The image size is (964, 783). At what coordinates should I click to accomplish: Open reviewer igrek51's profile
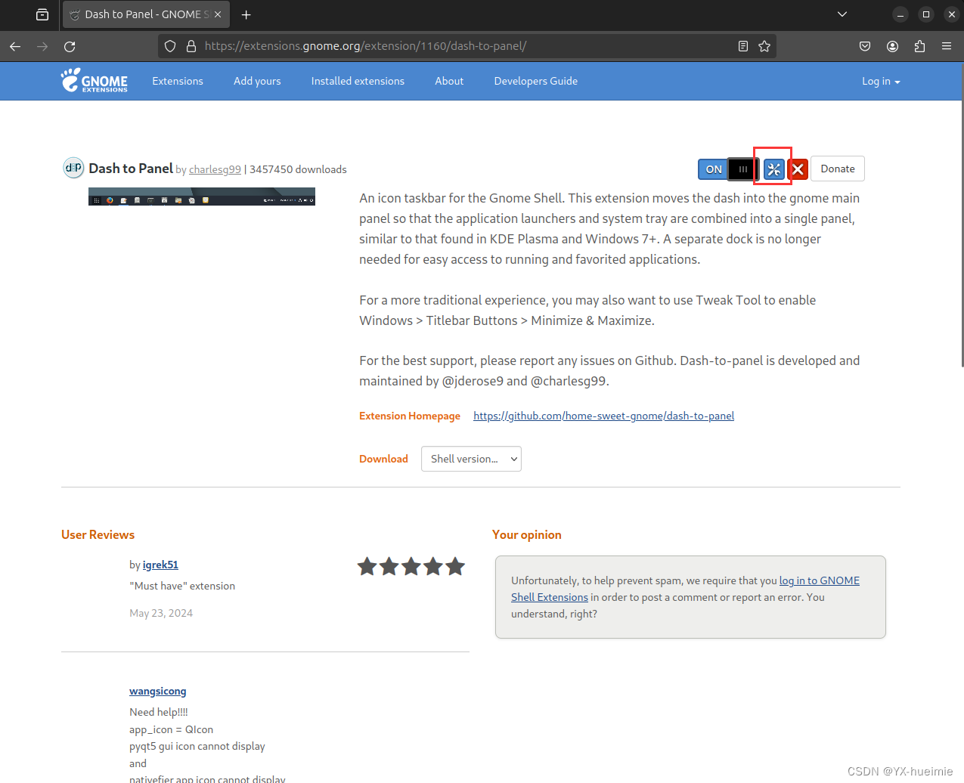point(160,565)
